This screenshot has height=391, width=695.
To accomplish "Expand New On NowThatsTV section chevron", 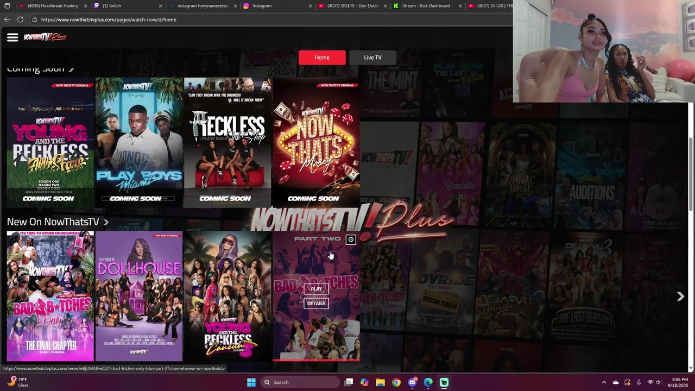I will [106, 222].
